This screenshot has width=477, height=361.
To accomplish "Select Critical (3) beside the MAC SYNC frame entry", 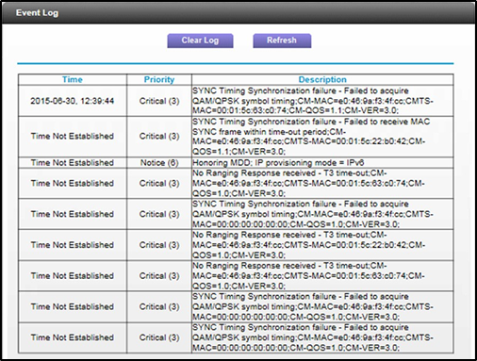I will tap(159, 137).
